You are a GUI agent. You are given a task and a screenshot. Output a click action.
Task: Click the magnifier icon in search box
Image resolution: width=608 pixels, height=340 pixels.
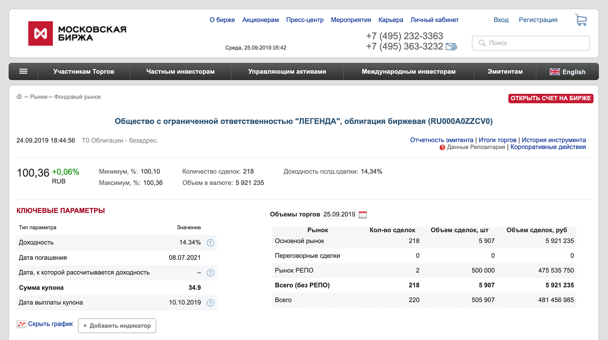coord(482,43)
